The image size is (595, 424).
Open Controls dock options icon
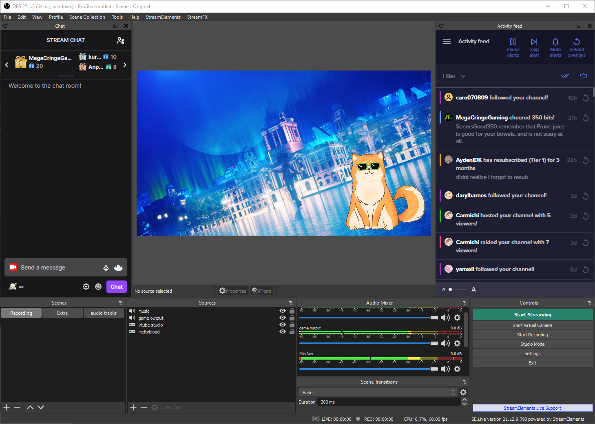(590, 303)
